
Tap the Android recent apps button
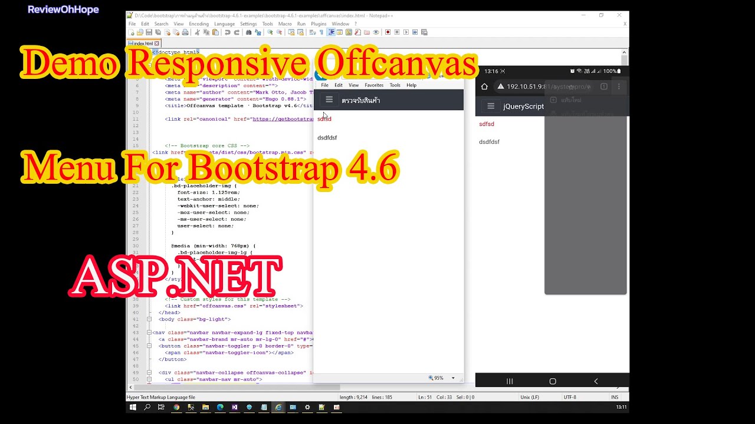click(x=510, y=382)
